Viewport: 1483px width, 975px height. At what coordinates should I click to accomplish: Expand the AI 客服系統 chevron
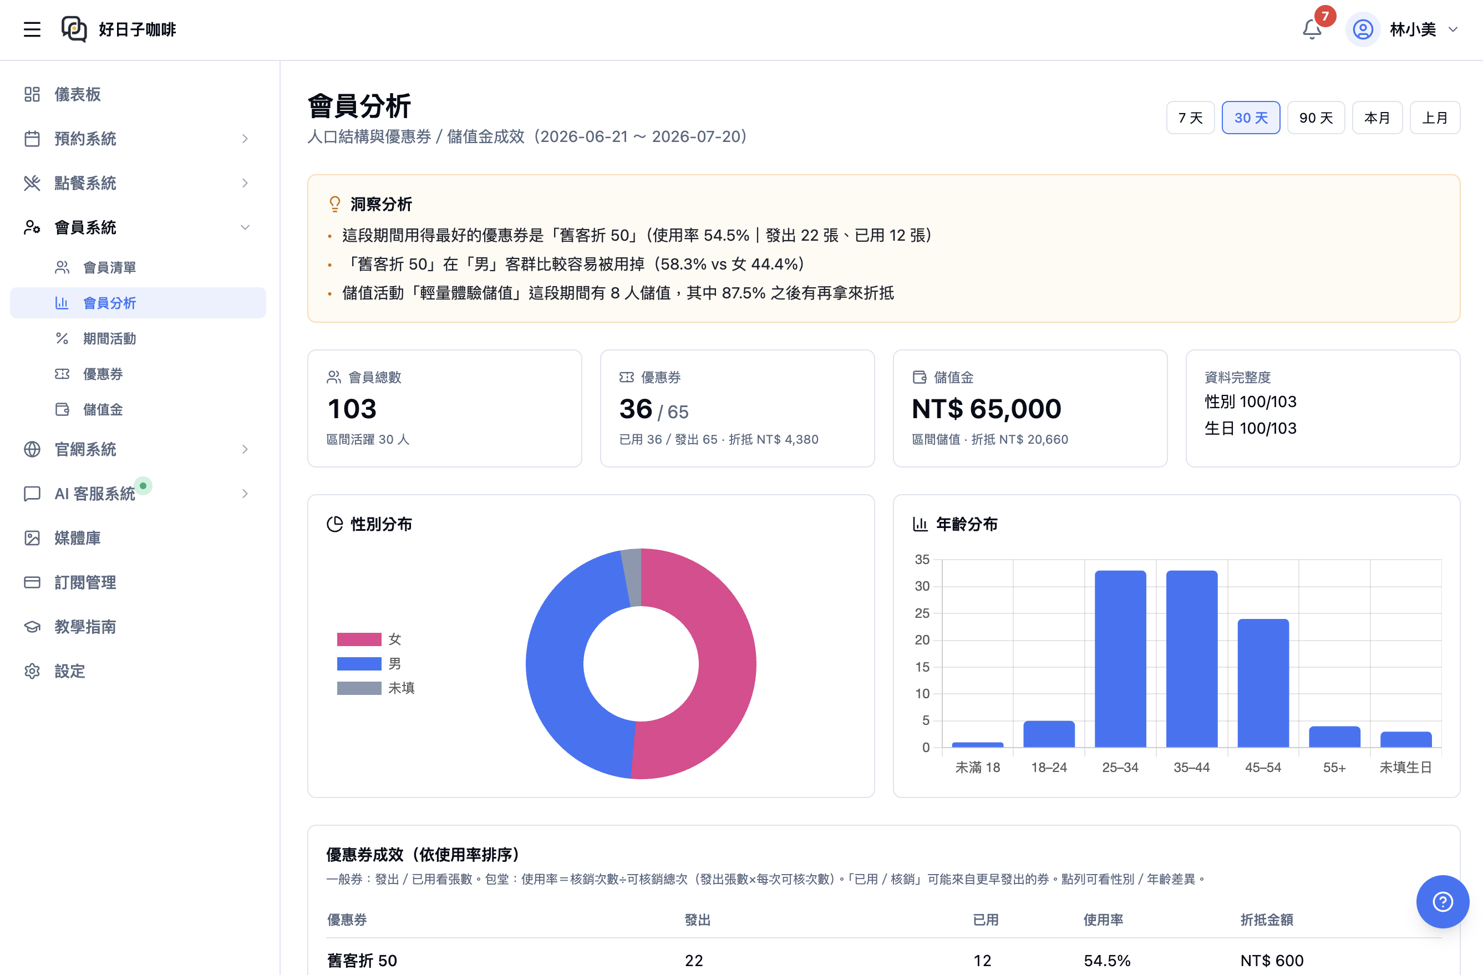(x=245, y=494)
